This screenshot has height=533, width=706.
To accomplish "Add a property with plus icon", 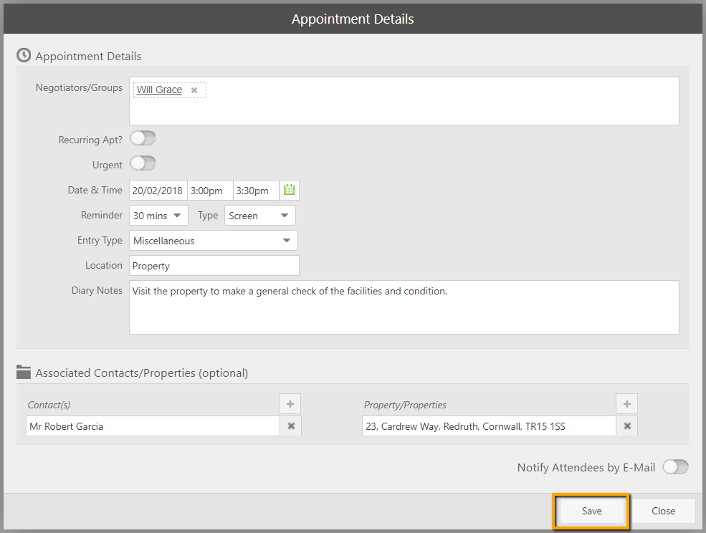I will 626,404.
